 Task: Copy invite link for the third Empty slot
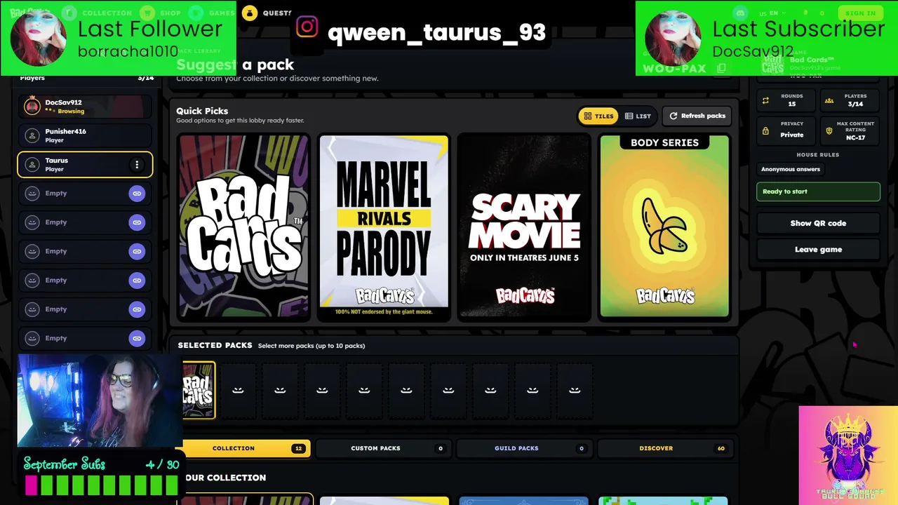137,251
